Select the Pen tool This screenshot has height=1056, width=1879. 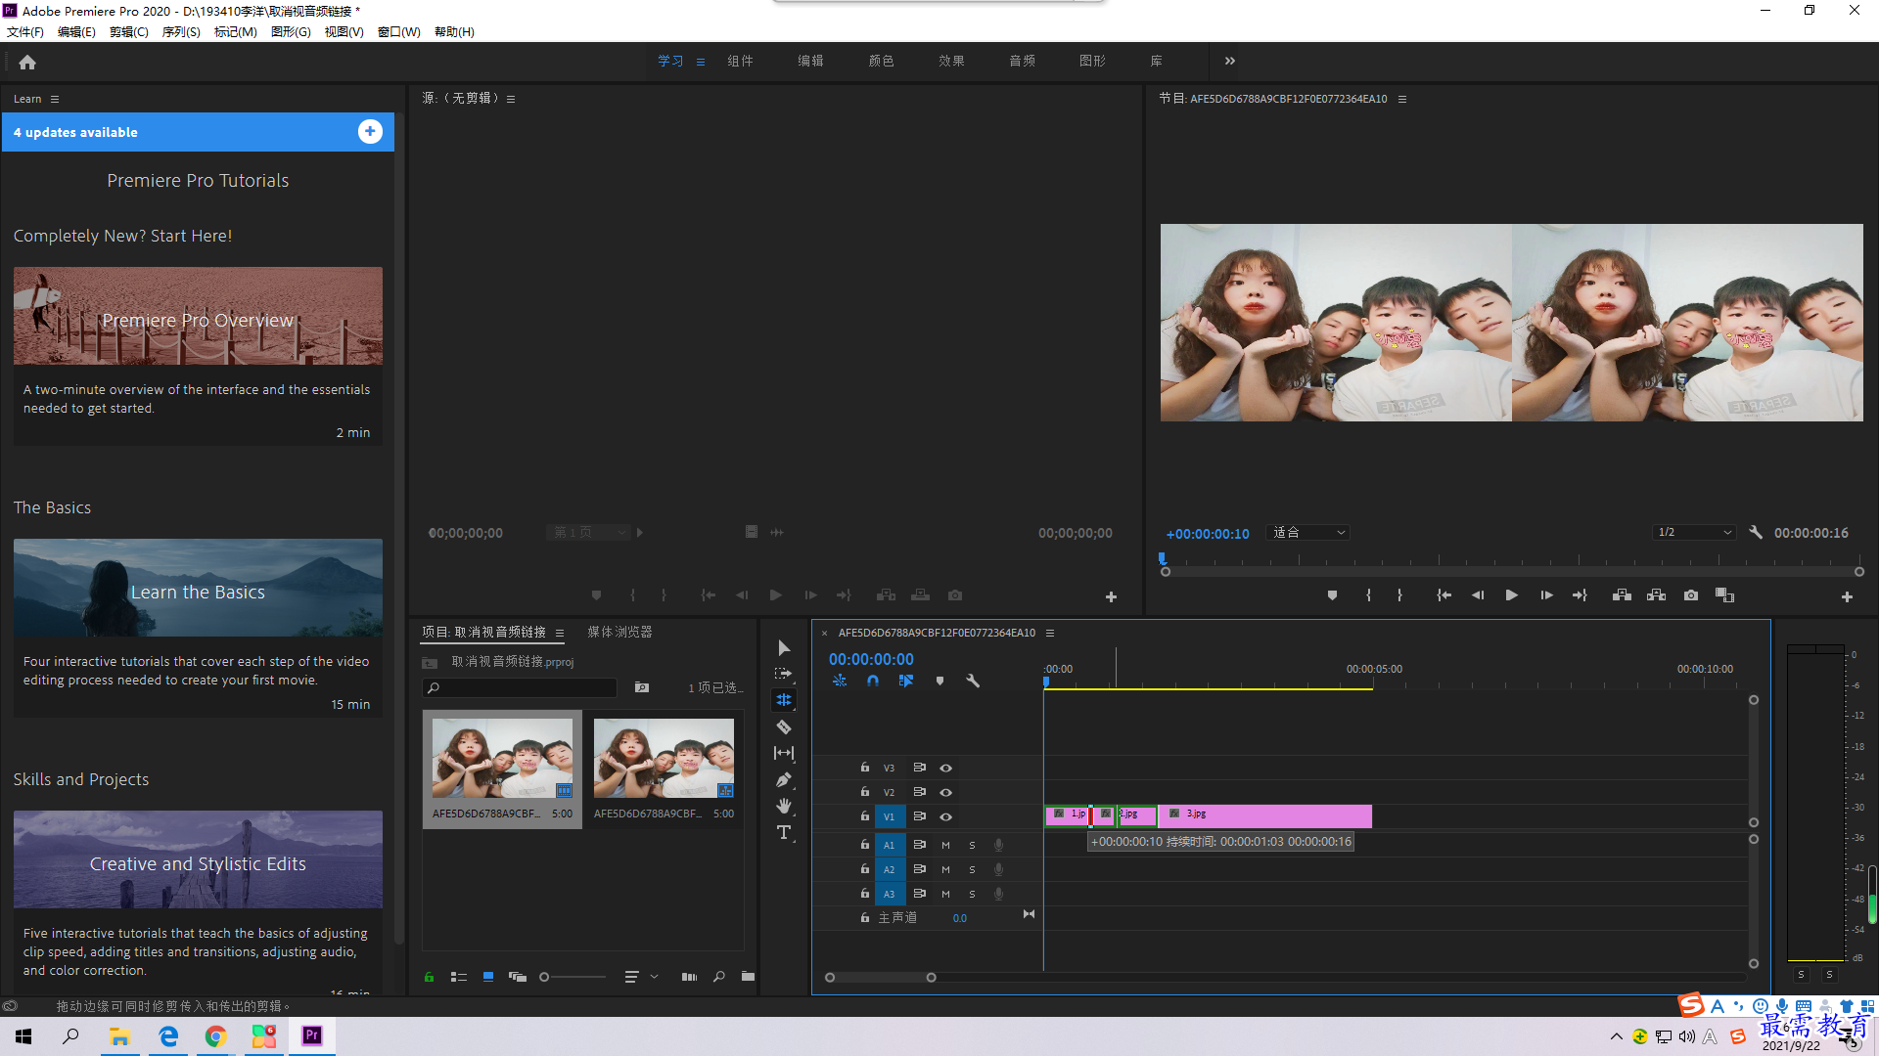click(x=784, y=779)
